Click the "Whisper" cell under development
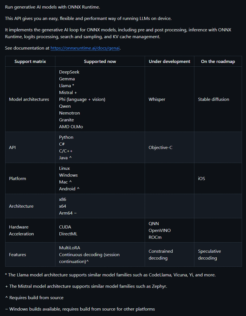 tap(157, 99)
